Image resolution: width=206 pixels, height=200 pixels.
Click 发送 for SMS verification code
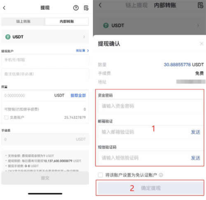click(x=196, y=158)
